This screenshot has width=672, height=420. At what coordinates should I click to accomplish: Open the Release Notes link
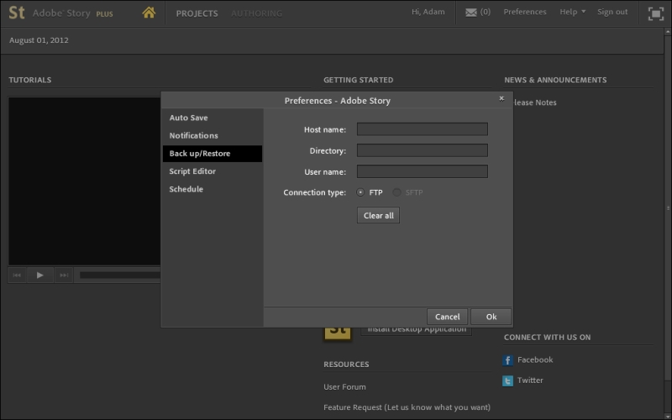[535, 102]
